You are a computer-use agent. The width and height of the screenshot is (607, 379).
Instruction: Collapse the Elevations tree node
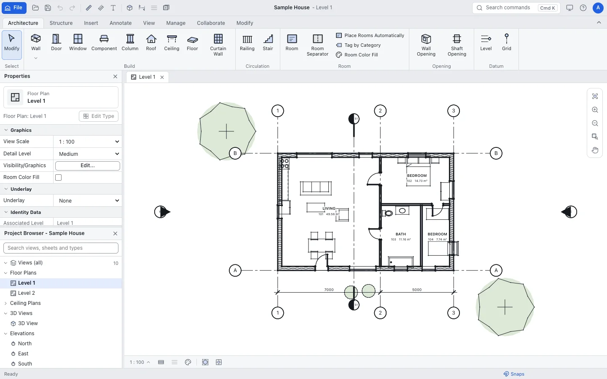6,334
